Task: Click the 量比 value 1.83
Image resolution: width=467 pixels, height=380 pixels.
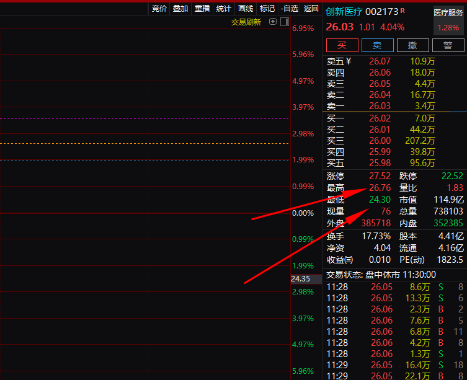Action: tap(455, 188)
